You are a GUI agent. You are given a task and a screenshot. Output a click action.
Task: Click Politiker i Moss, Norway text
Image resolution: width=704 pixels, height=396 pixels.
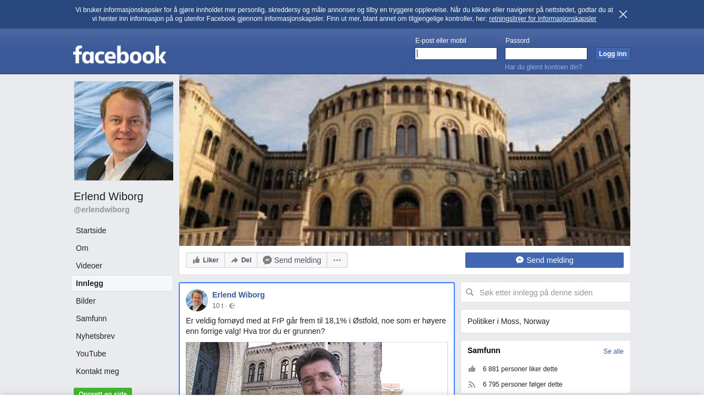click(508, 321)
